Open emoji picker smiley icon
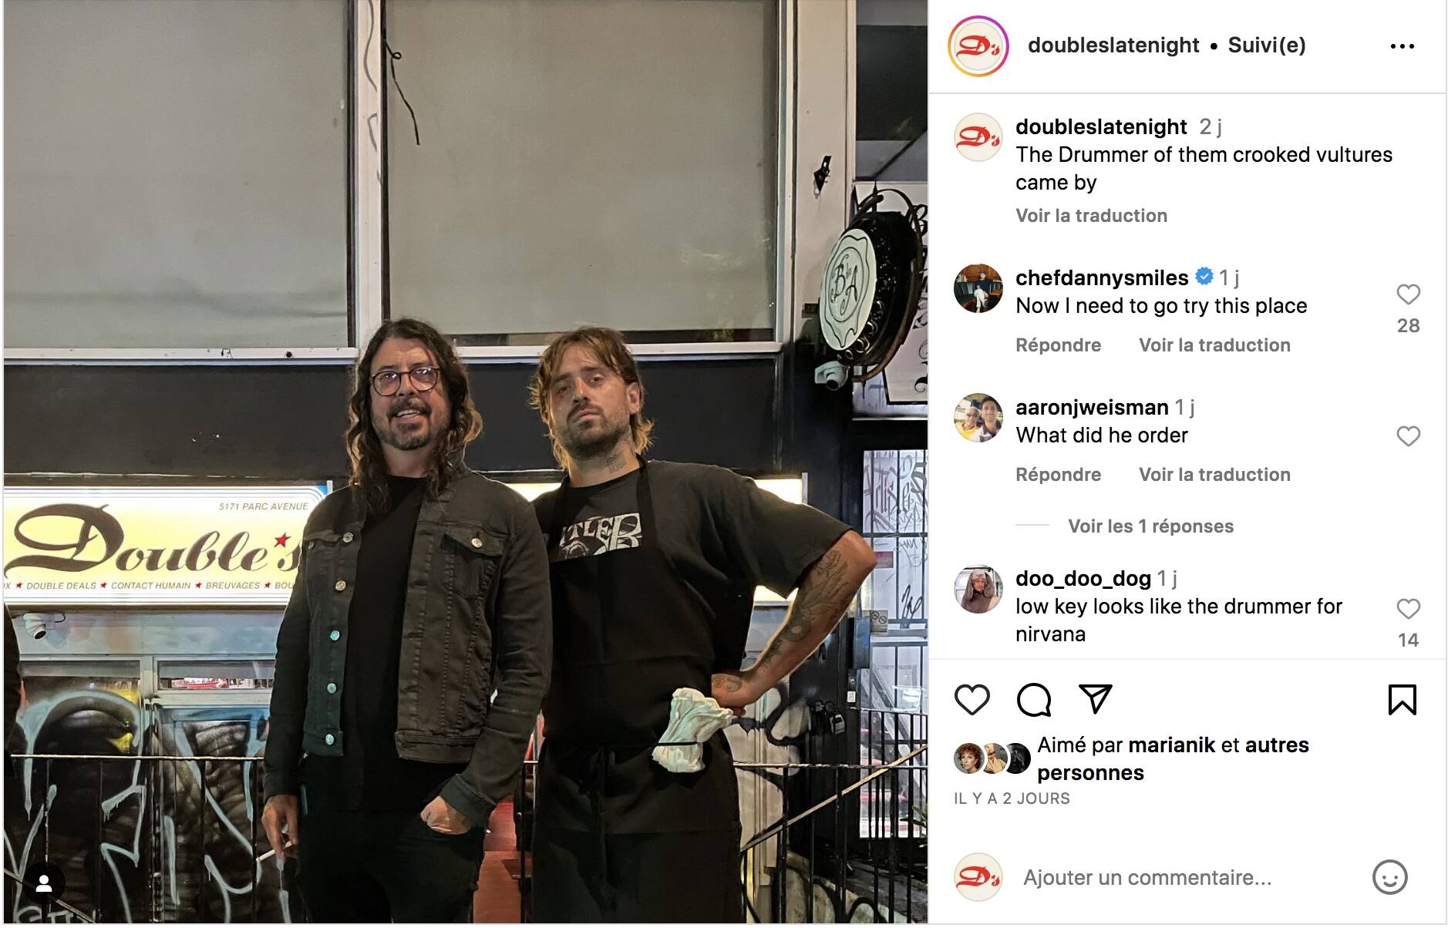 (x=1389, y=877)
